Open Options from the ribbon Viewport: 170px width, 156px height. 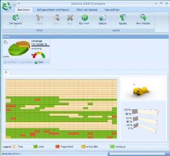[x=102, y=18]
